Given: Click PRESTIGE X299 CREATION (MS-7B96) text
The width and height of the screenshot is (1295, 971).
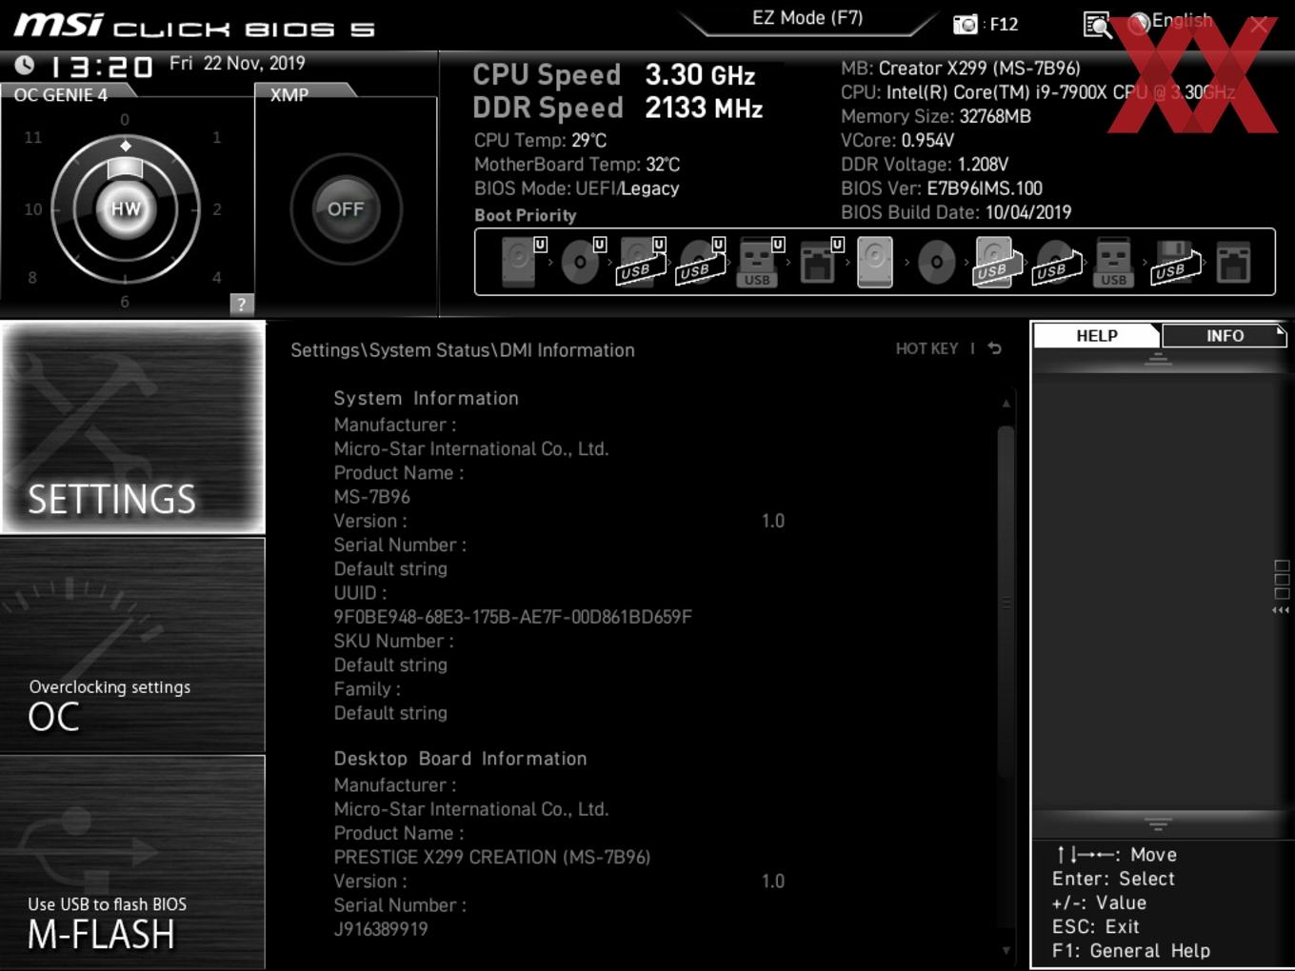Looking at the screenshot, I should pos(492,857).
